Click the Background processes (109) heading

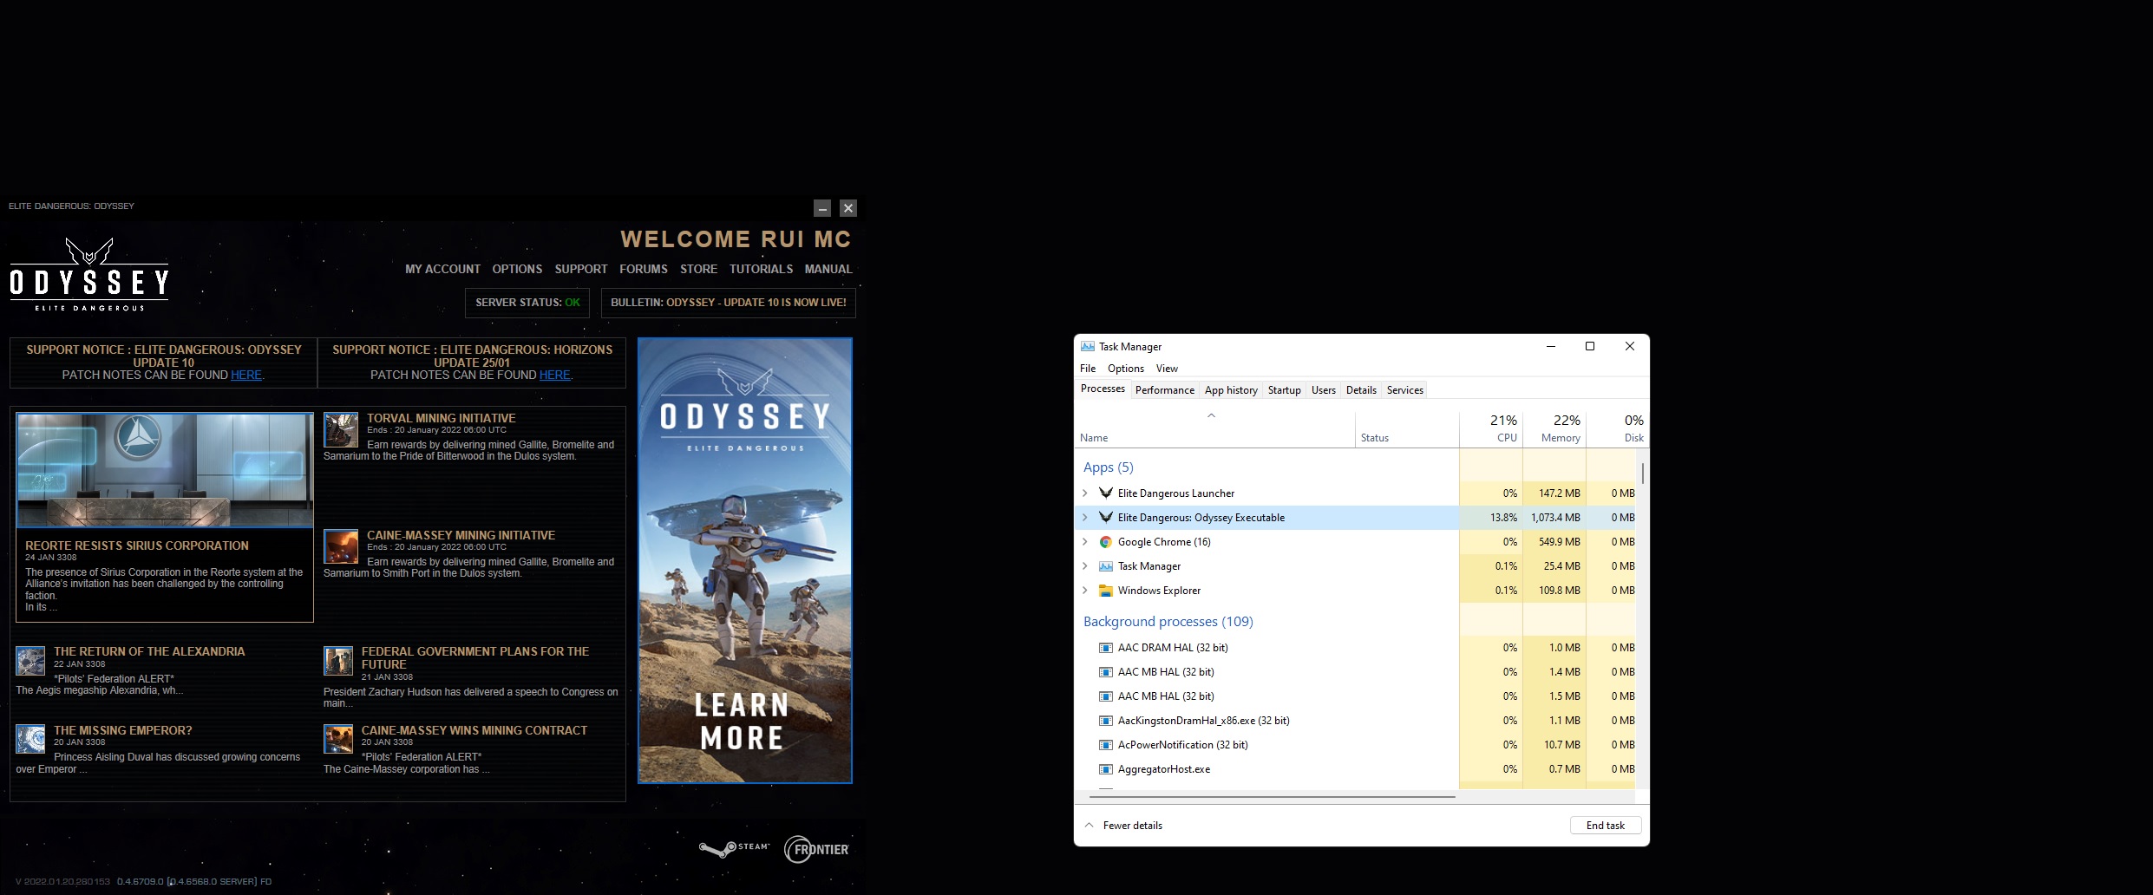coord(1168,622)
